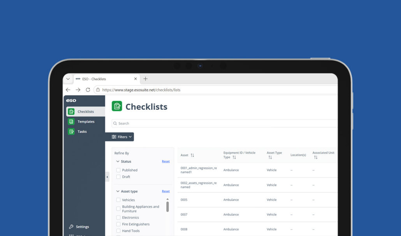
Task: Check the Draft status filter
Action: click(x=118, y=177)
